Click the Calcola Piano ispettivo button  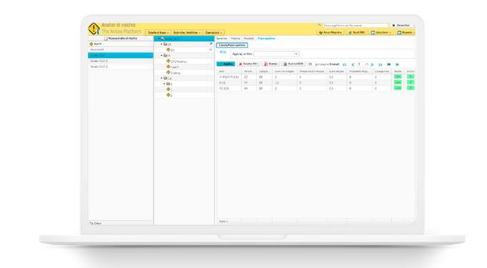point(232,45)
